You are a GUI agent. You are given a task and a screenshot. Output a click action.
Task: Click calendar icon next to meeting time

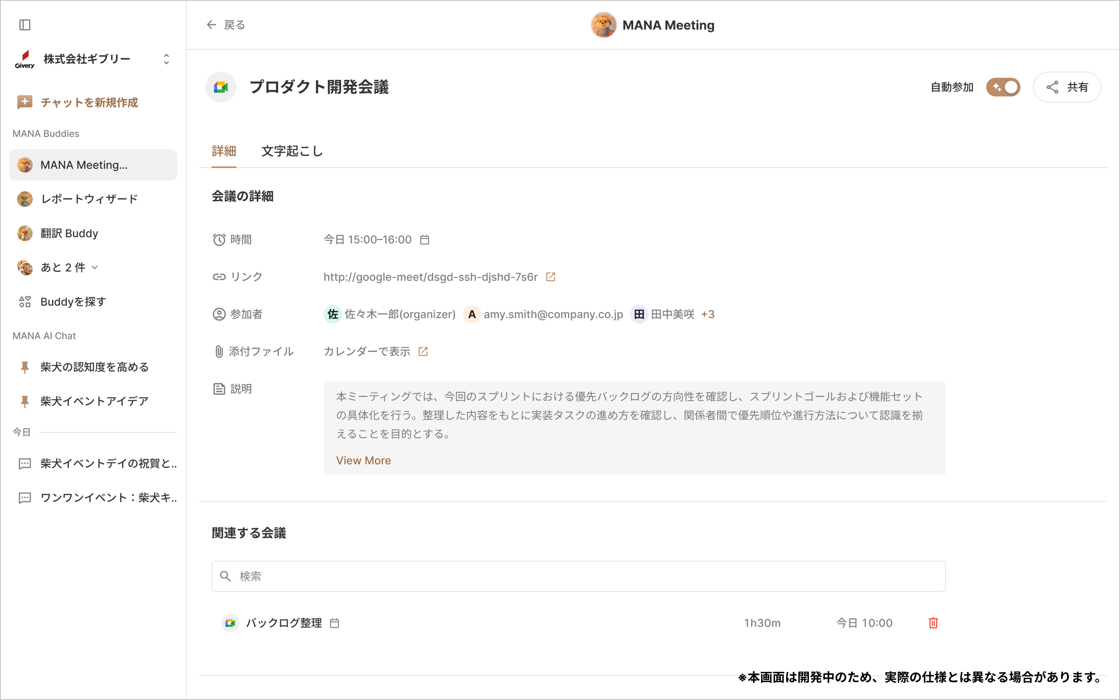click(x=424, y=240)
